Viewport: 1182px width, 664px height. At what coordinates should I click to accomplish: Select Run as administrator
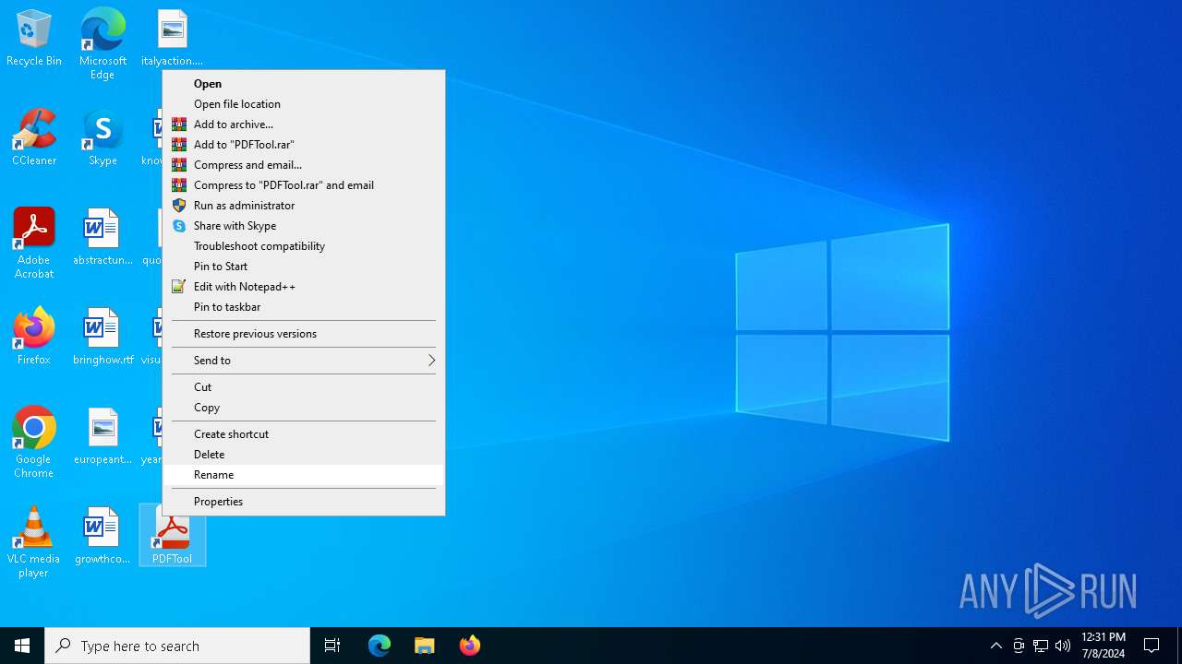[x=304, y=206]
